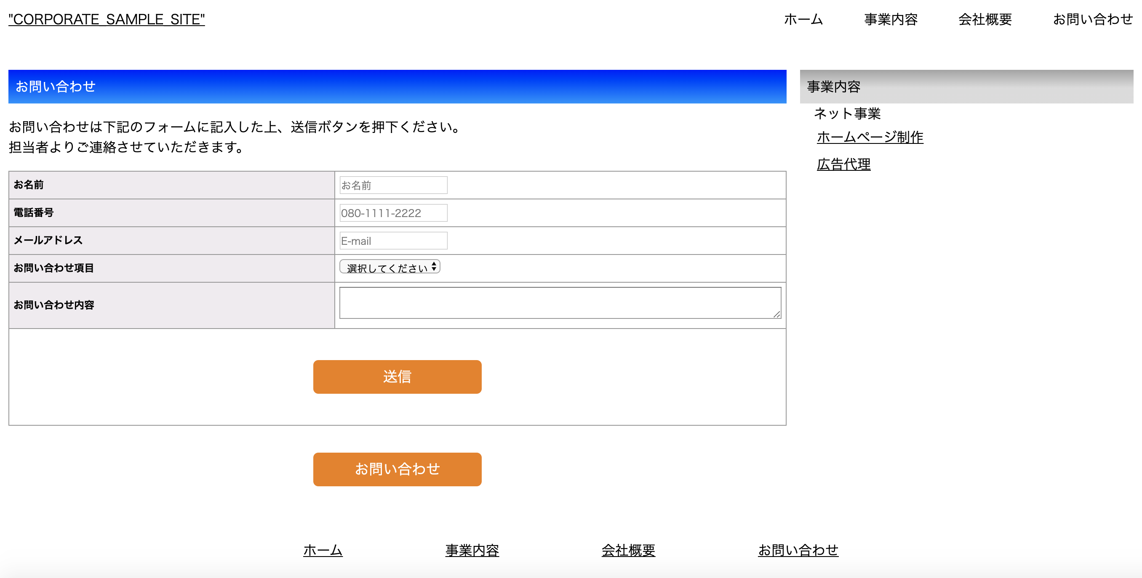Click ネット事業 in the sidebar
The image size is (1142, 578).
(x=847, y=114)
